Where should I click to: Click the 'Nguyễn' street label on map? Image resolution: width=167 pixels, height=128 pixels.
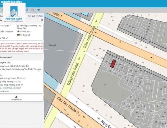pyautogui.click(x=106, y=124)
